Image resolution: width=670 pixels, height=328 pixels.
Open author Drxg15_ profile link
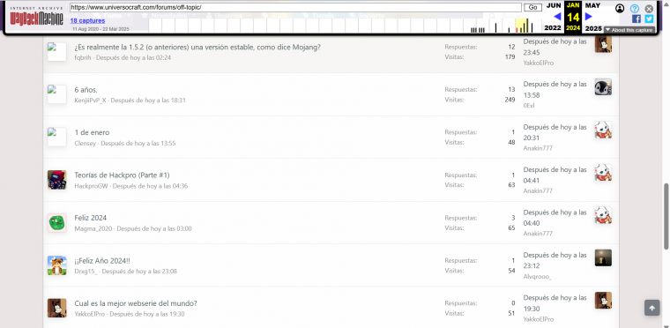click(x=86, y=272)
